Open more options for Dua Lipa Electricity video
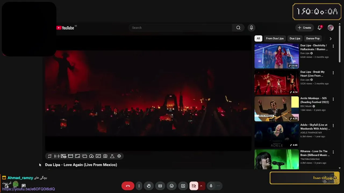This screenshot has height=193, width=344. (x=333, y=46)
